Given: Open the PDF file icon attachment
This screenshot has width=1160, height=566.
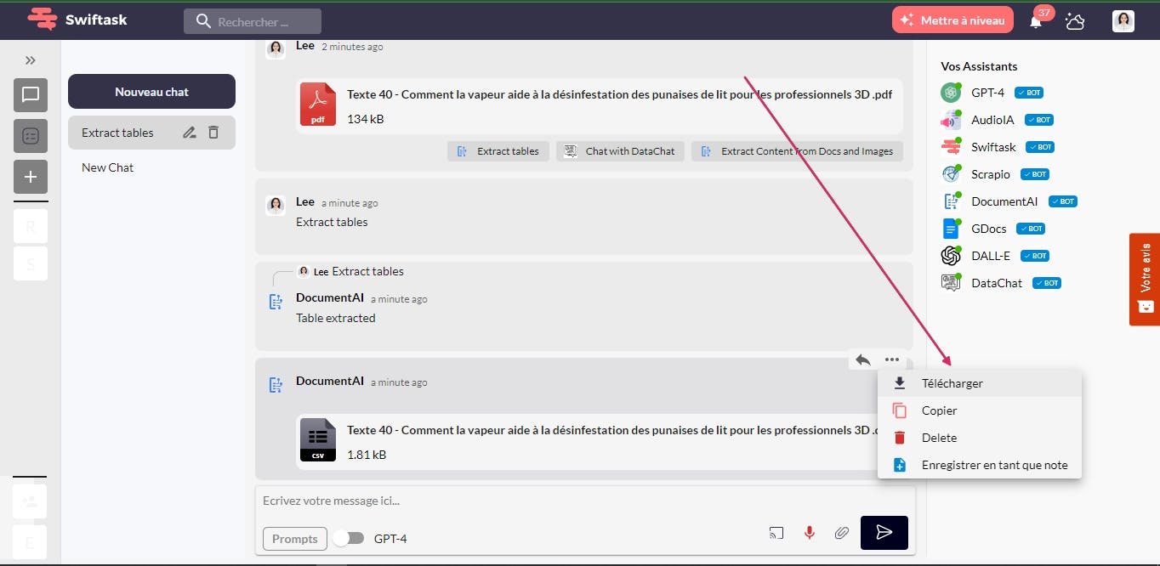Looking at the screenshot, I should coord(318,105).
